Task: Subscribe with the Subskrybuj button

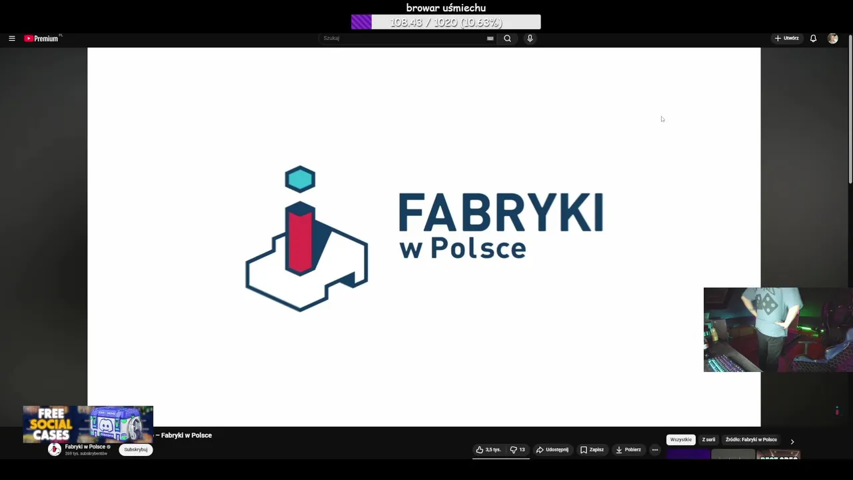Action: [136, 449]
